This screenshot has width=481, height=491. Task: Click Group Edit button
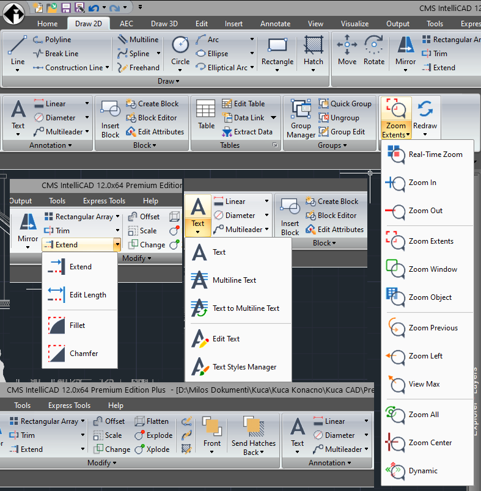[342, 132]
